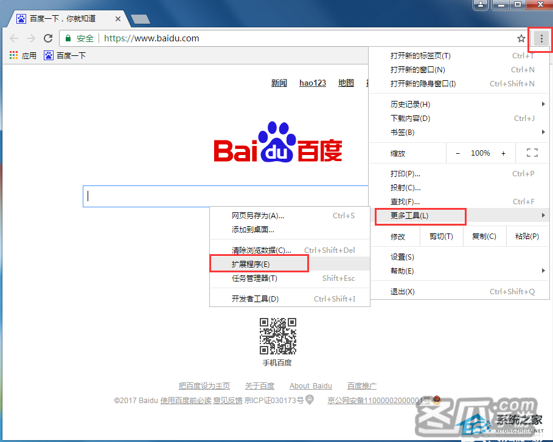This screenshot has height=442, width=553.
Task: Open 开发者工具(D) in submenu
Action: (x=290, y=299)
